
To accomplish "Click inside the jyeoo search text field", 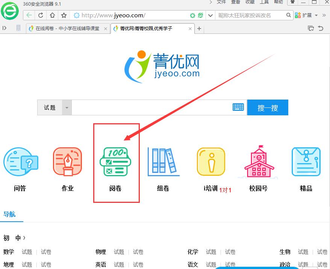I will [150, 108].
